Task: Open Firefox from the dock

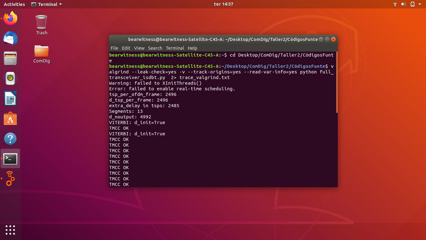Action: click(x=10, y=18)
